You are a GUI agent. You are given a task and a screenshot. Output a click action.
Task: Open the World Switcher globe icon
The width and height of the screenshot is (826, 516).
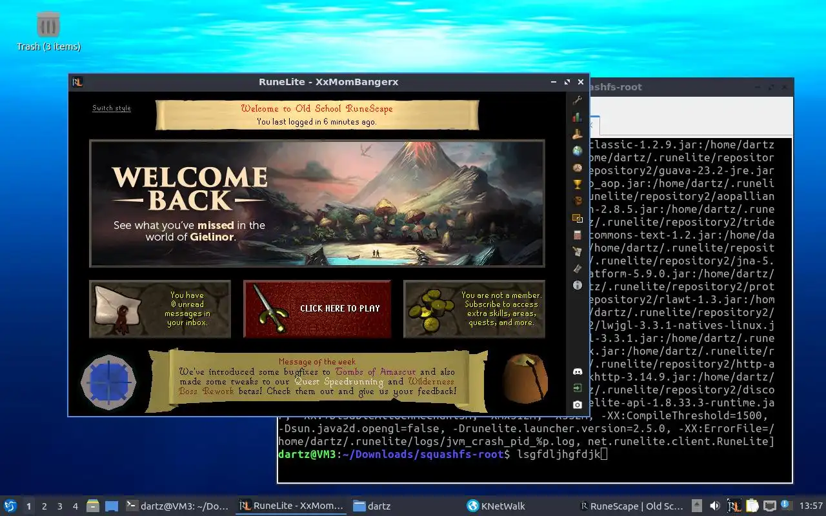pos(577,151)
